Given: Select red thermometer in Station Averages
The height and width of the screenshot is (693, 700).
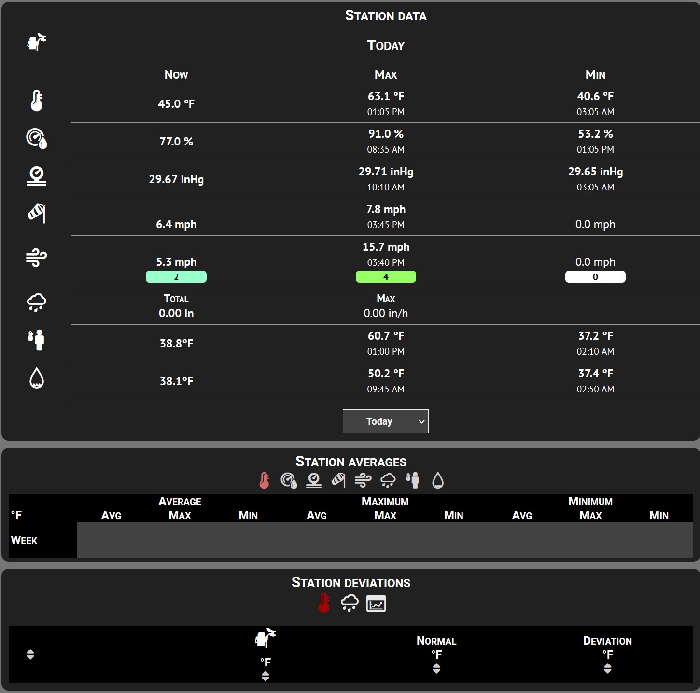Looking at the screenshot, I should pos(264,480).
